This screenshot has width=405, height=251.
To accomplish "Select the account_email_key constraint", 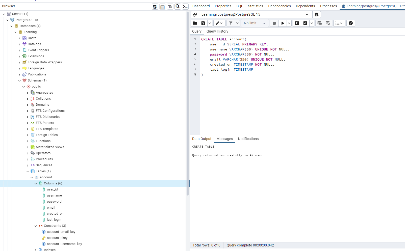I will pyautogui.click(x=61, y=232).
